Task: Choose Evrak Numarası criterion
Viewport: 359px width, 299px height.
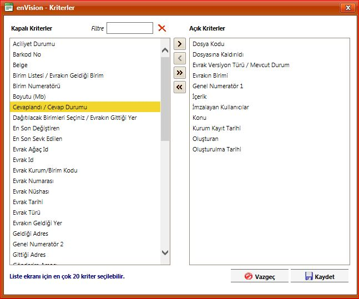Action: [x=85, y=181]
